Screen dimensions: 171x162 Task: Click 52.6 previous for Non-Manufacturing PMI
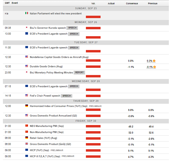(x=151, y=133)
